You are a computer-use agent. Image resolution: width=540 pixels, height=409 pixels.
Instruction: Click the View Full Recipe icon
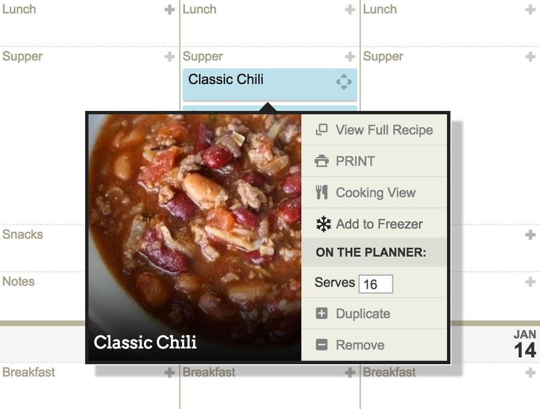(322, 130)
